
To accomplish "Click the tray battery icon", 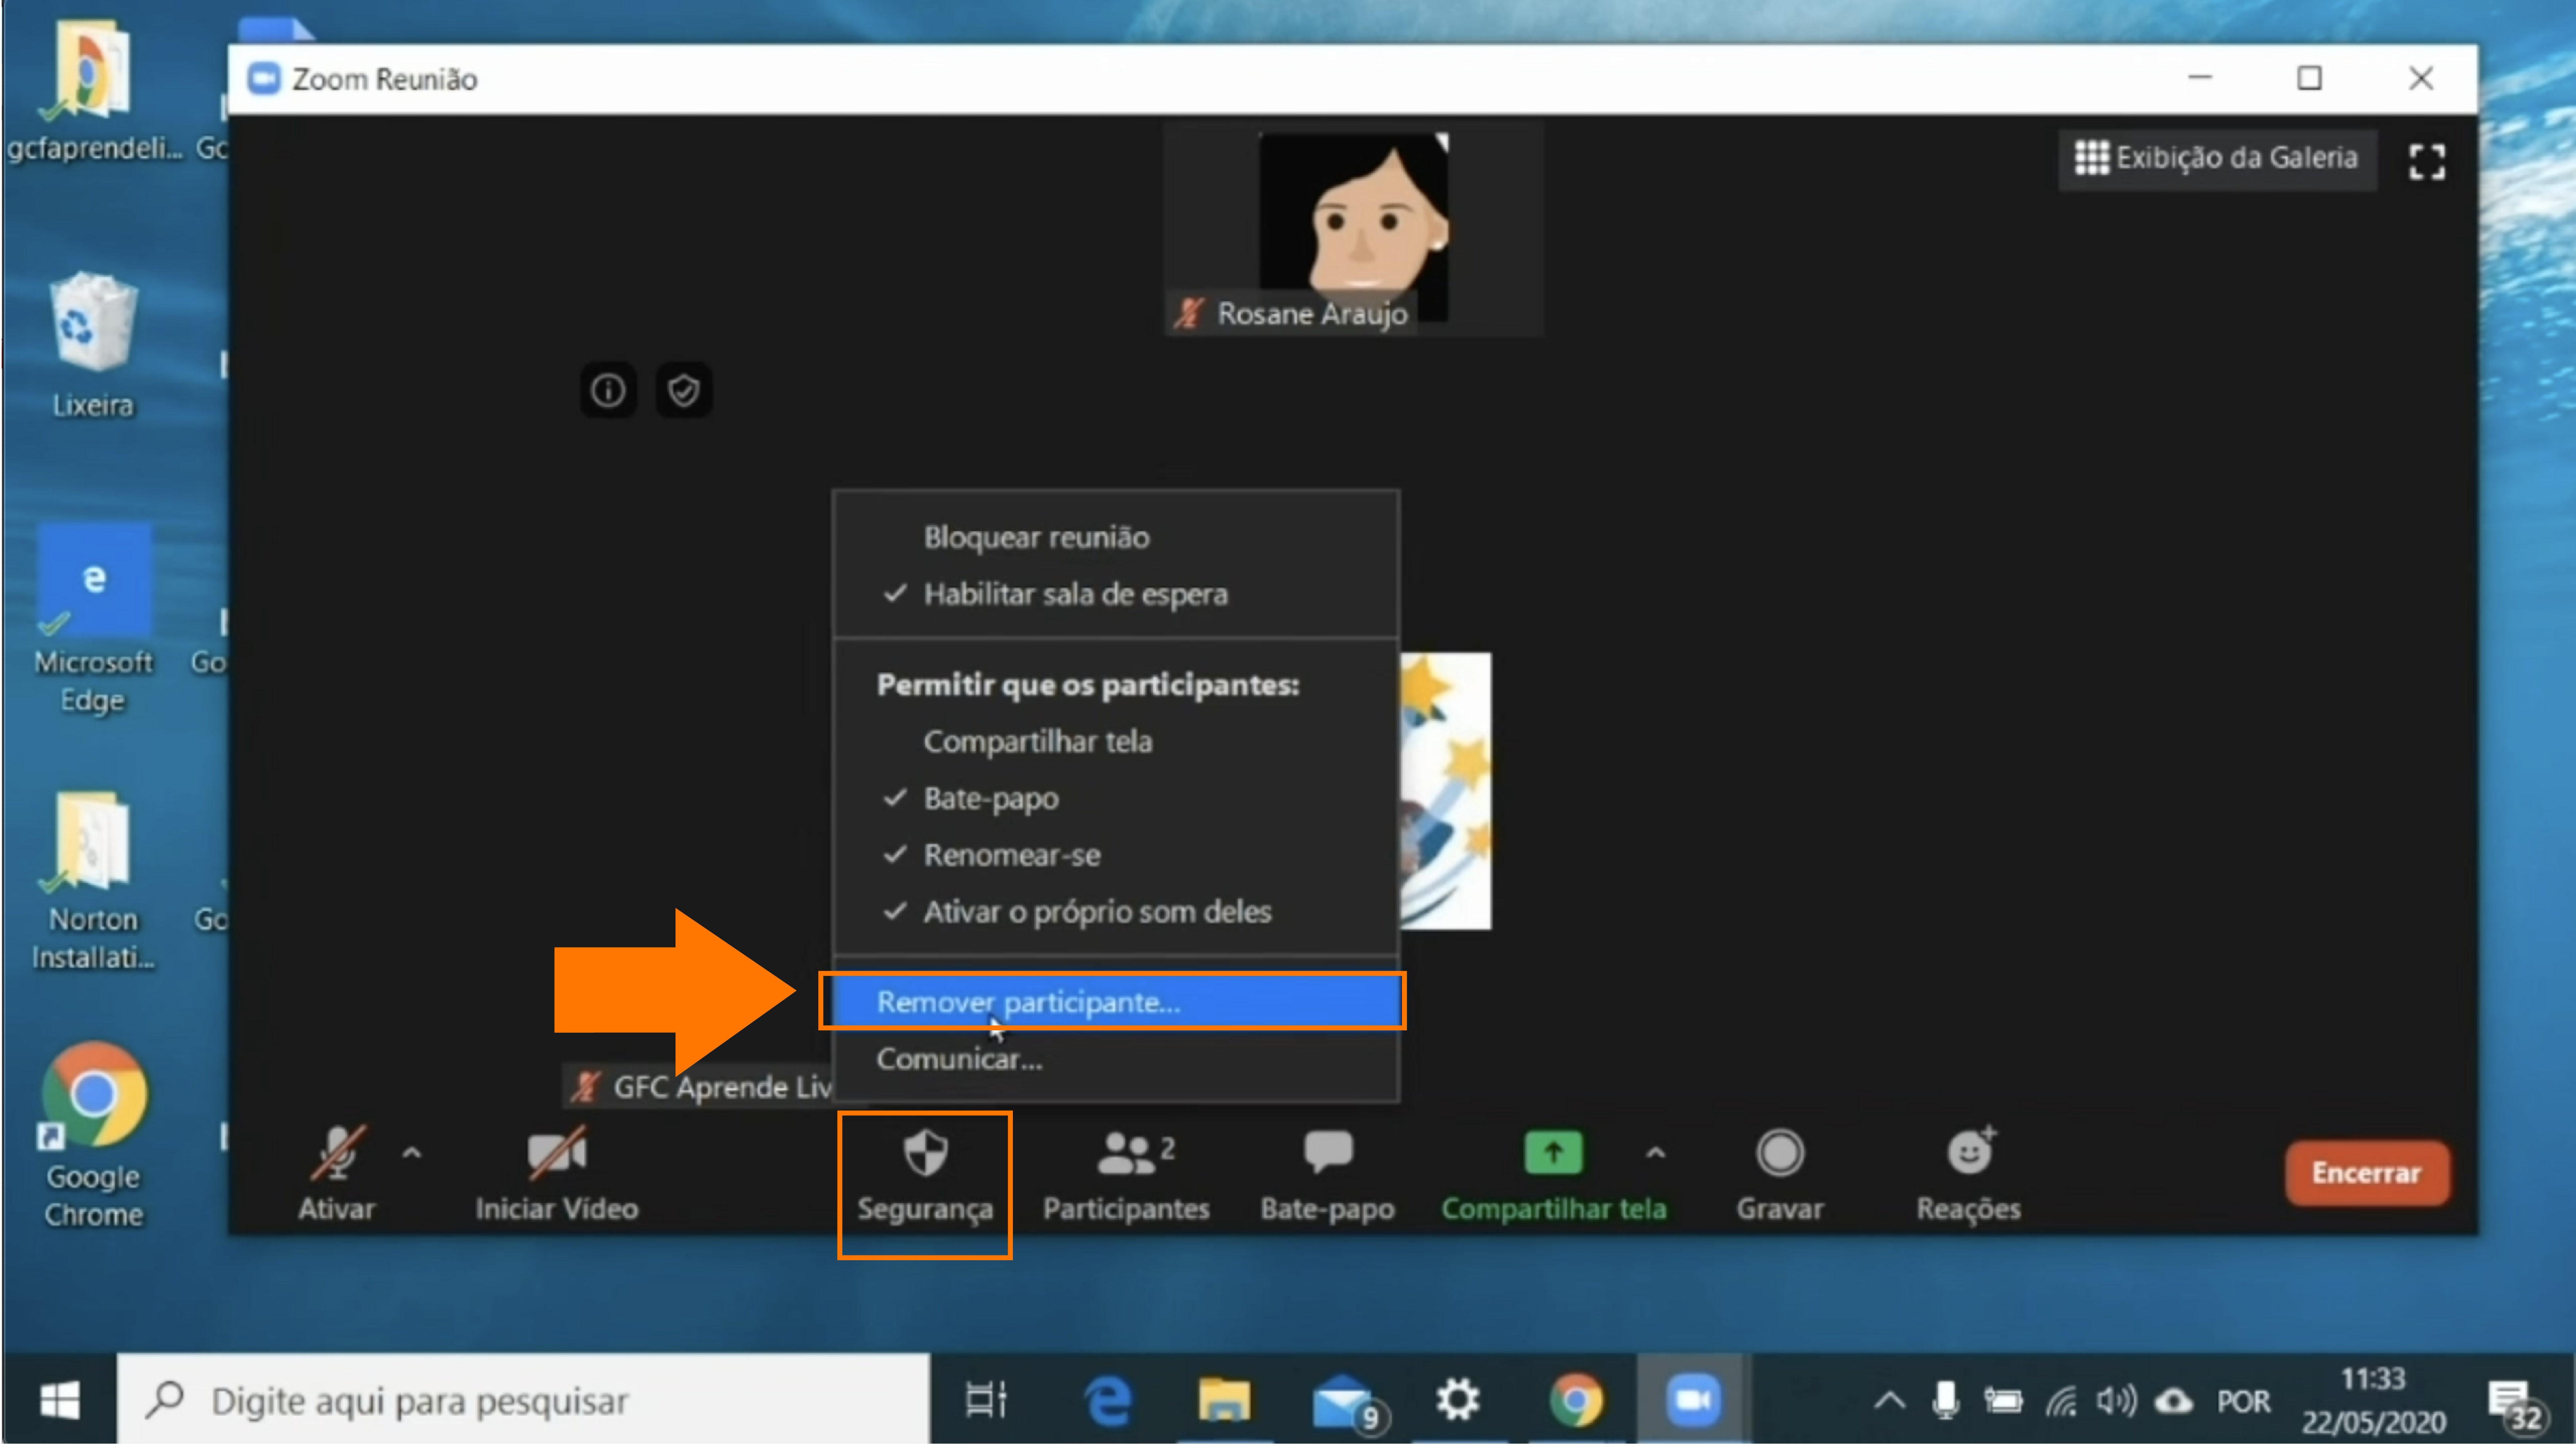I will [2003, 1400].
